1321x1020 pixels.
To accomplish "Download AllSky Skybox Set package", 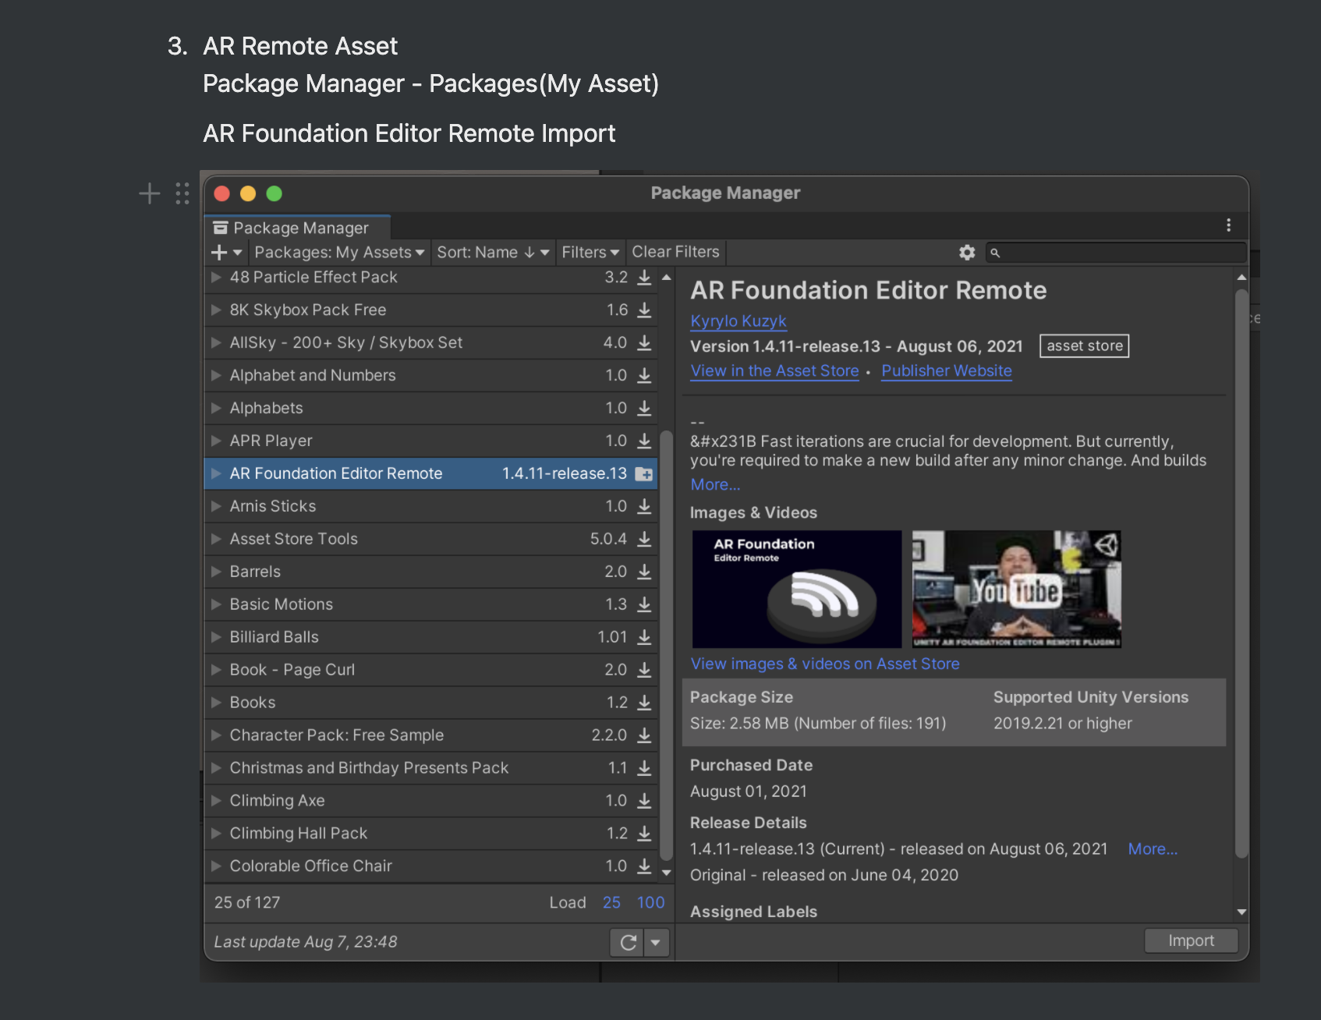I will pos(644,343).
